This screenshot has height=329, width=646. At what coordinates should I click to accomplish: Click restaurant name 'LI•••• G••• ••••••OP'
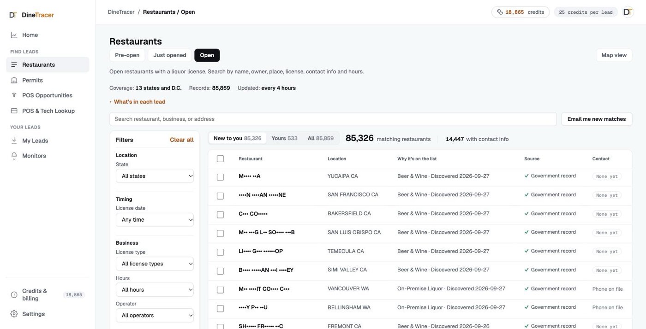coord(261,251)
